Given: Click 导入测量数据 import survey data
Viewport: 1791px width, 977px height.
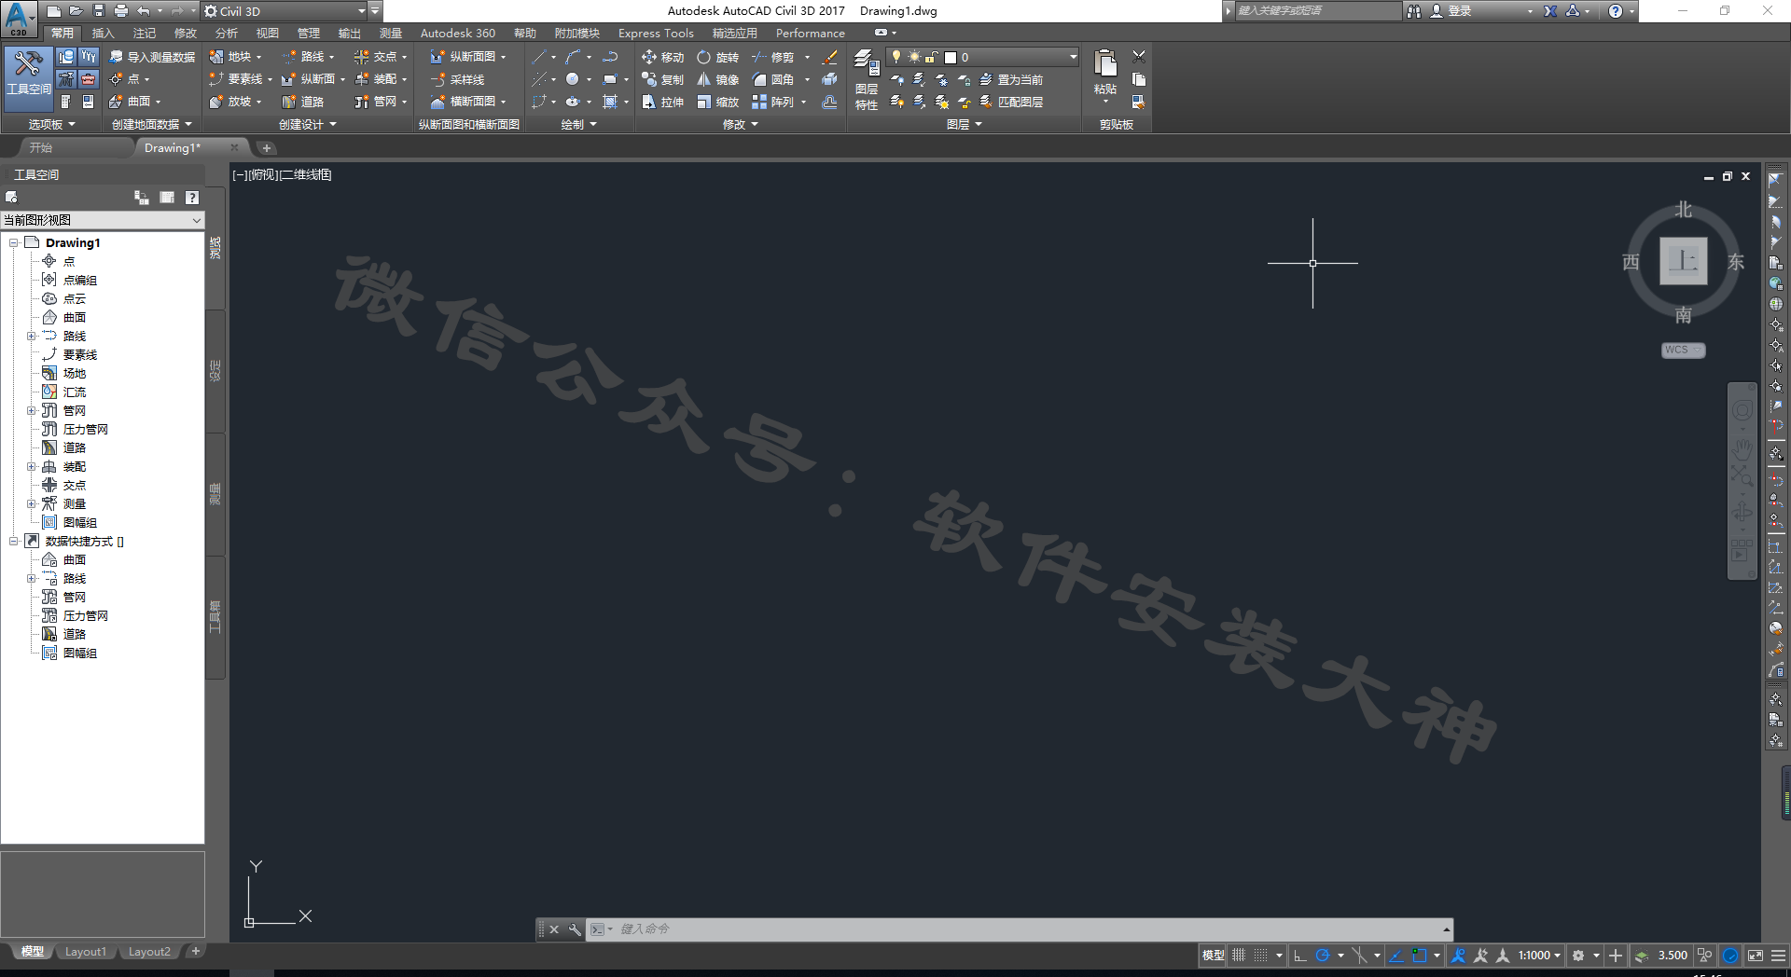Looking at the screenshot, I should 152,57.
